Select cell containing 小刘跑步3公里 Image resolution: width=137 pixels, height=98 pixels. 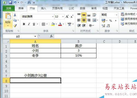pos(35,75)
